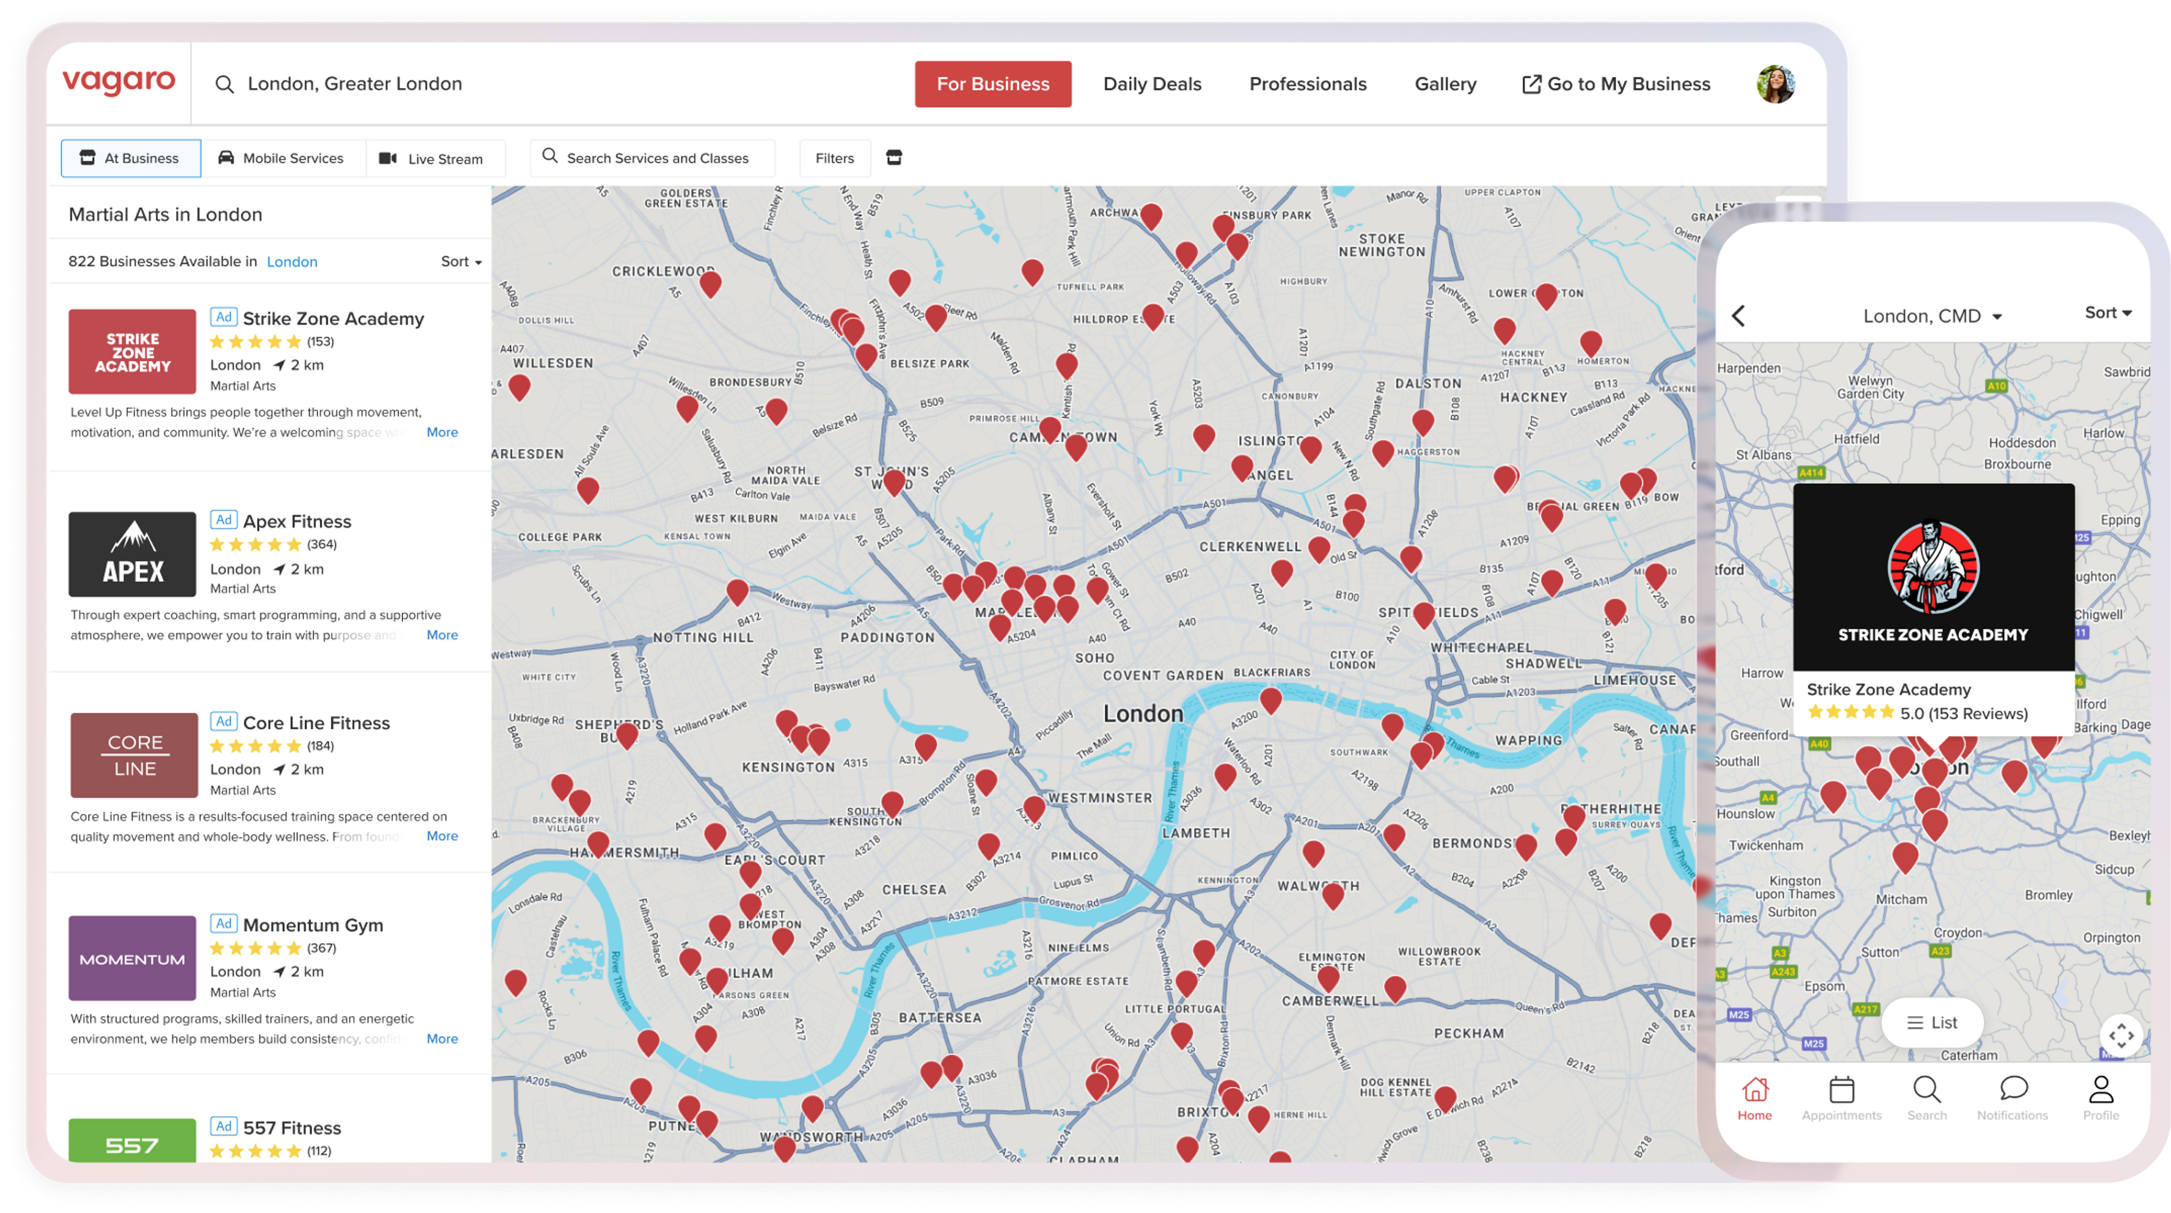
Task: Select the Mobile Services option
Action: point(283,158)
